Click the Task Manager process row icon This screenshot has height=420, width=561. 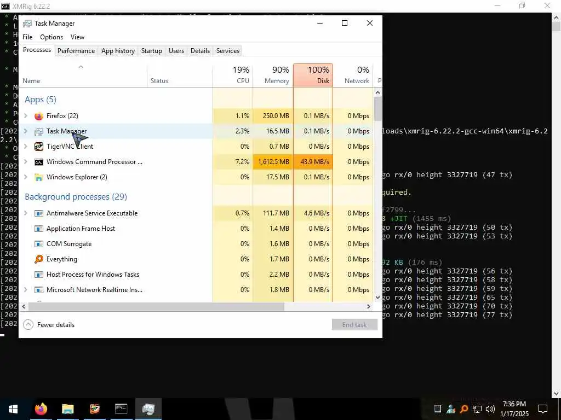(39, 131)
